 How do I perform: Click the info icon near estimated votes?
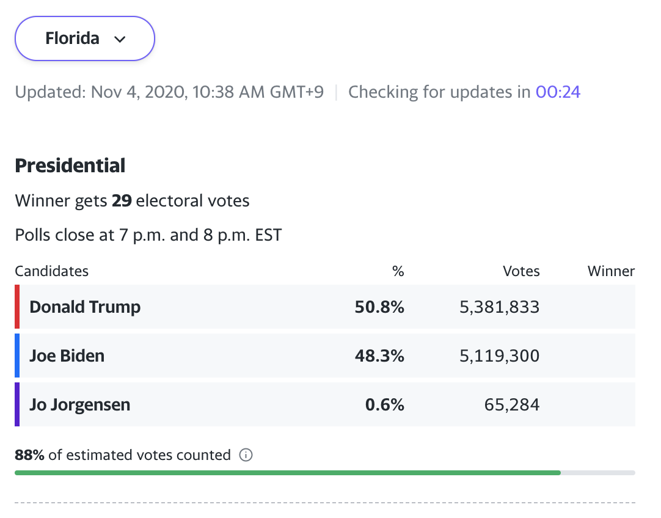tap(246, 455)
